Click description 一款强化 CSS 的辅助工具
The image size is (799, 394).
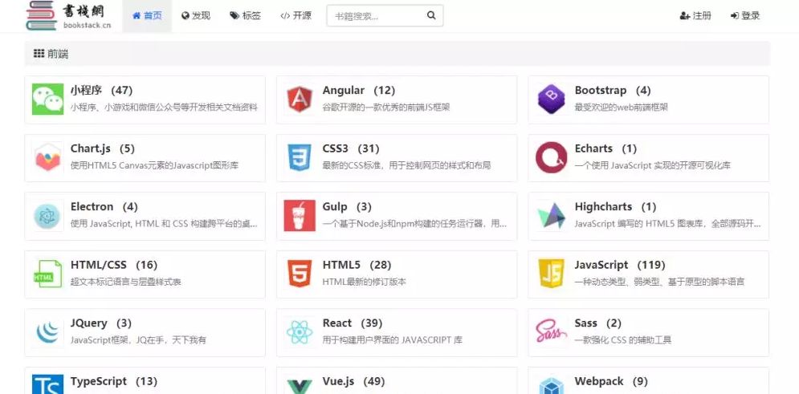[622, 340]
